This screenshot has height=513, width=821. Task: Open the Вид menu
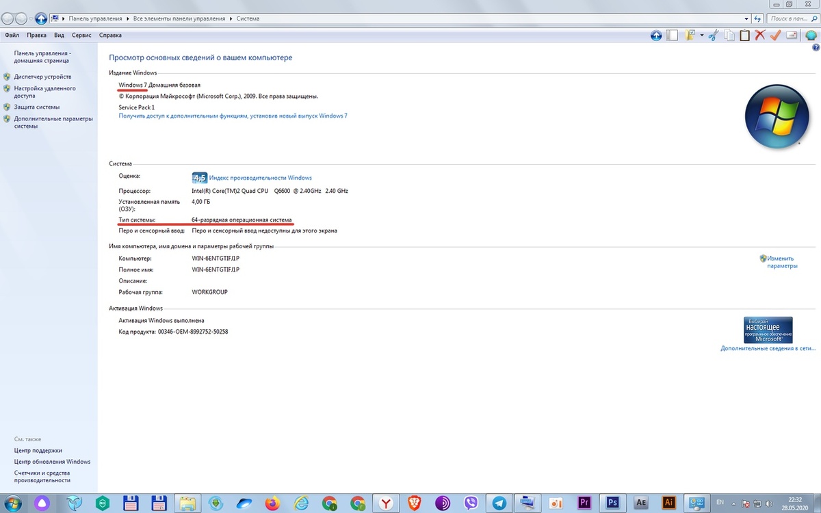[x=60, y=35]
